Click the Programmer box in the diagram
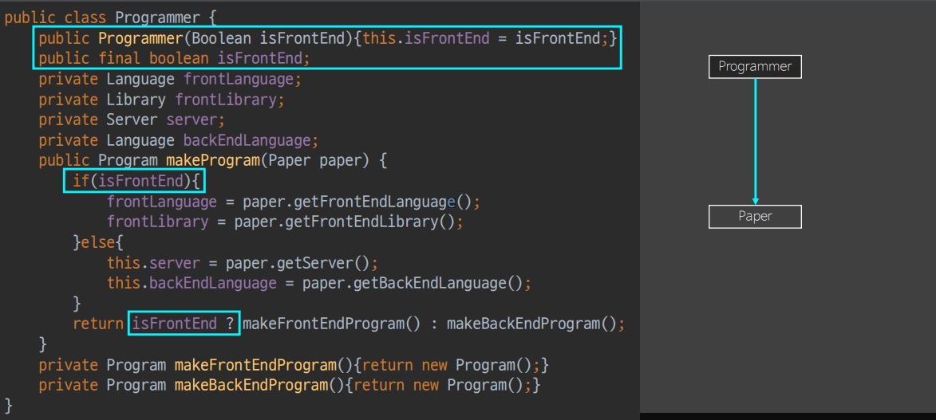This screenshot has height=420, width=936. click(755, 67)
